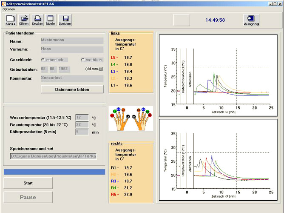Image resolution: width=284 pixels, height=213 pixels.
Task: Show the Tabelle table view icon
Action: pos(50,20)
